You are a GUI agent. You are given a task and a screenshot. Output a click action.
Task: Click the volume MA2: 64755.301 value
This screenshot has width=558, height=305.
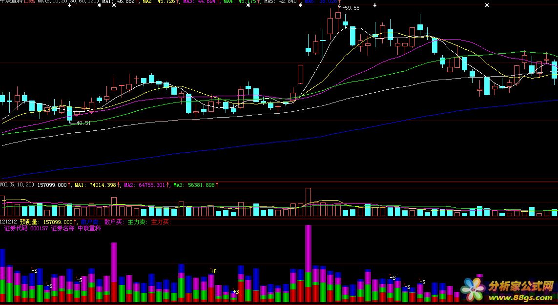coord(145,185)
